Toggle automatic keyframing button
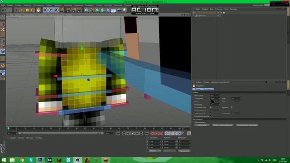This screenshot has width=290, height=163. tap(157, 134)
